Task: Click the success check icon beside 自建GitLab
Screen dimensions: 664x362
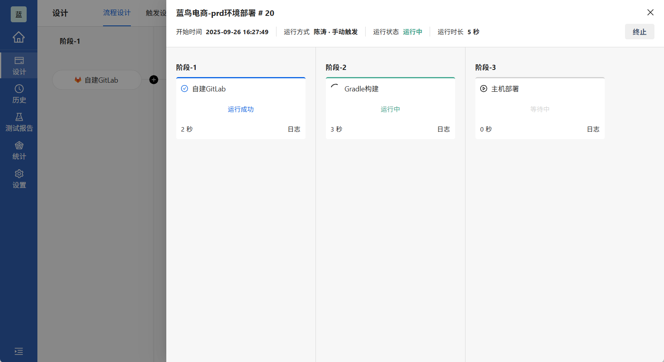Action: [x=184, y=89]
